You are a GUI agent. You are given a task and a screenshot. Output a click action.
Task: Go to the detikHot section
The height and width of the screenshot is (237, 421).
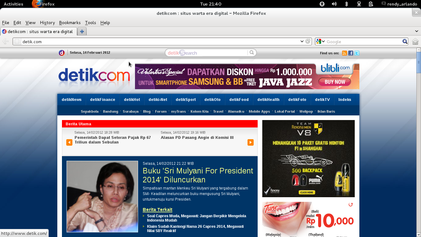click(132, 100)
